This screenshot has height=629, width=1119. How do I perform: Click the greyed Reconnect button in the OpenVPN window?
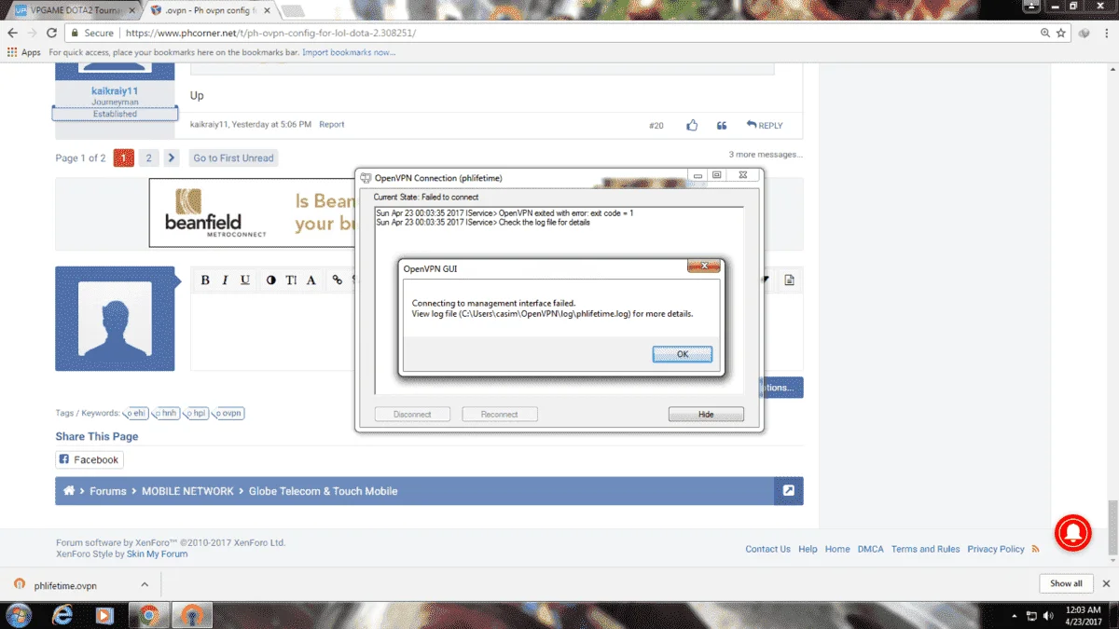click(500, 414)
